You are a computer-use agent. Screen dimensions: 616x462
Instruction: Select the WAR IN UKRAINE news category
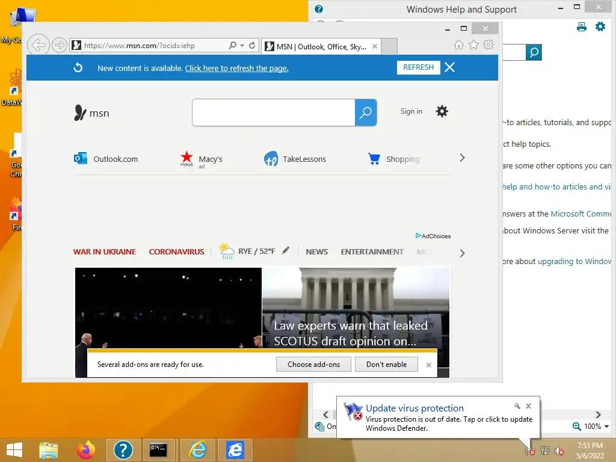click(x=105, y=252)
